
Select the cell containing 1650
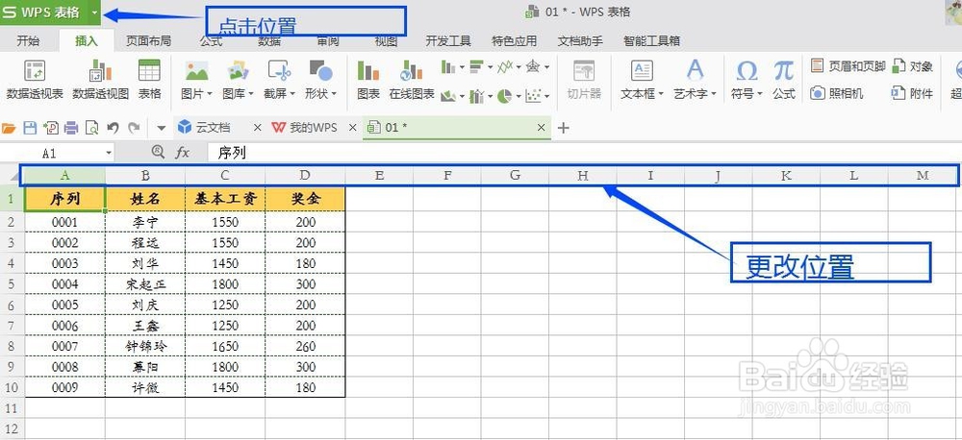point(225,346)
